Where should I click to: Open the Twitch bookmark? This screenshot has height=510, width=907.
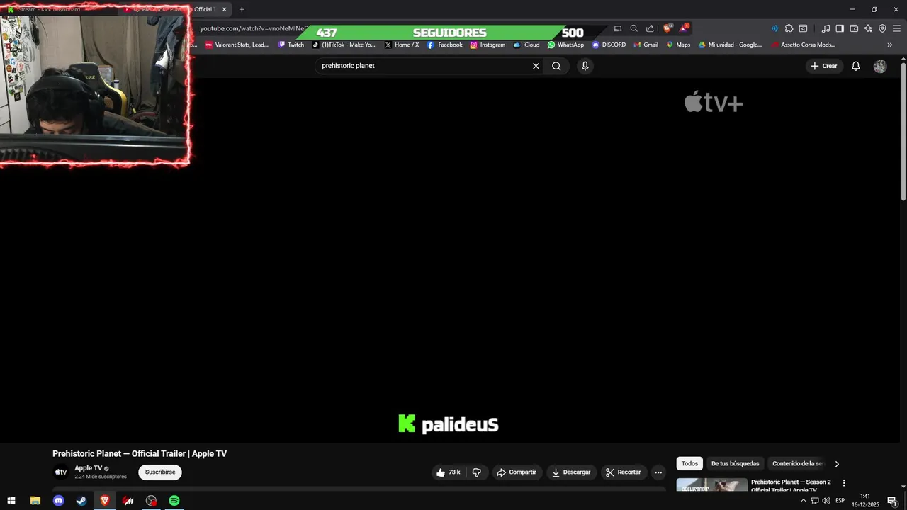click(291, 45)
